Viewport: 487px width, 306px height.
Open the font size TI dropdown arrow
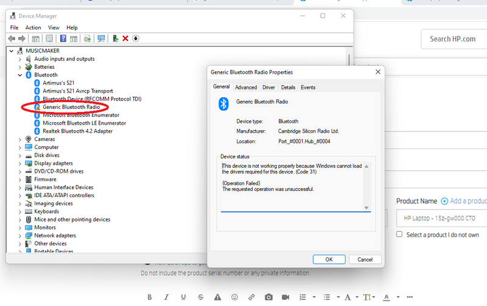[x=374, y=297]
